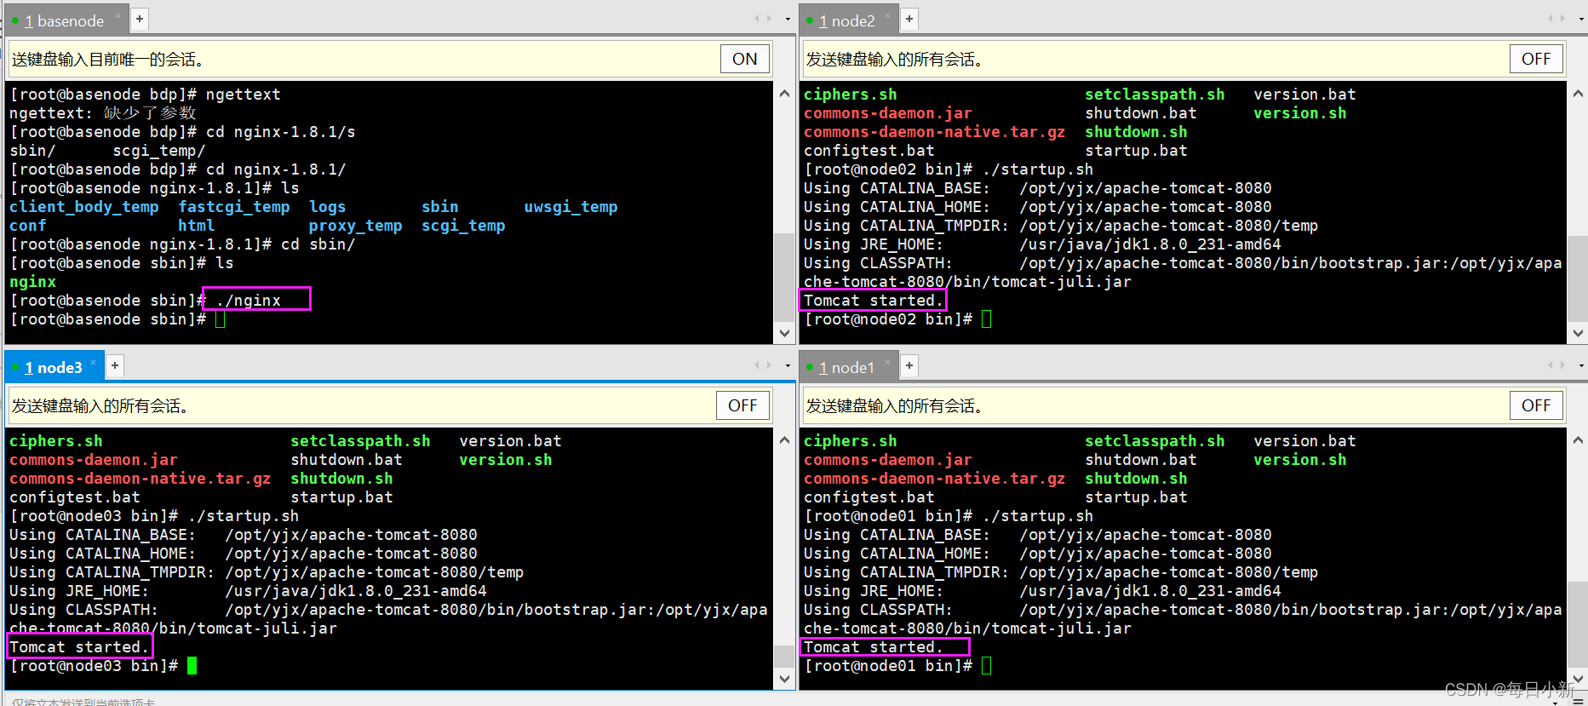Open the tab list dropdown in basenode pane

coord(788,19)
